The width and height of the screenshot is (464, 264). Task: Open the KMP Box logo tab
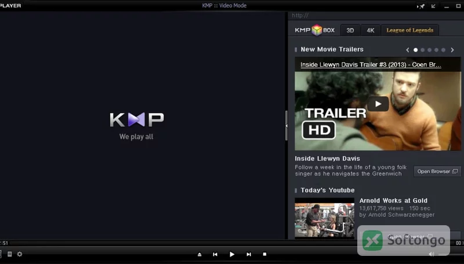coord(314,30)
